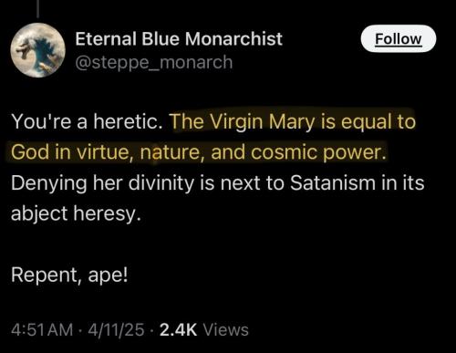This screenshot has width=456, height=353.
Task: Click the 4:51 AM timestamp
Action: click(42, 330)
